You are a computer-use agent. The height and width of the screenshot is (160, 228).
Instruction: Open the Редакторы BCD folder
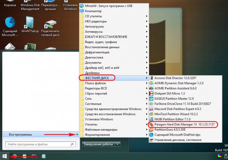coord(114,88)
